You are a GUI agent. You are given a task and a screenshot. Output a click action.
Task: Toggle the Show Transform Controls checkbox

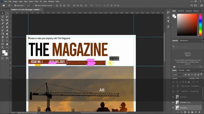(36, 6)
